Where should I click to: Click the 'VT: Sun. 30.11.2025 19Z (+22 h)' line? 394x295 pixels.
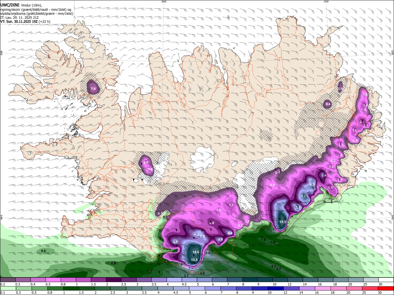click(x=25, y=22)
